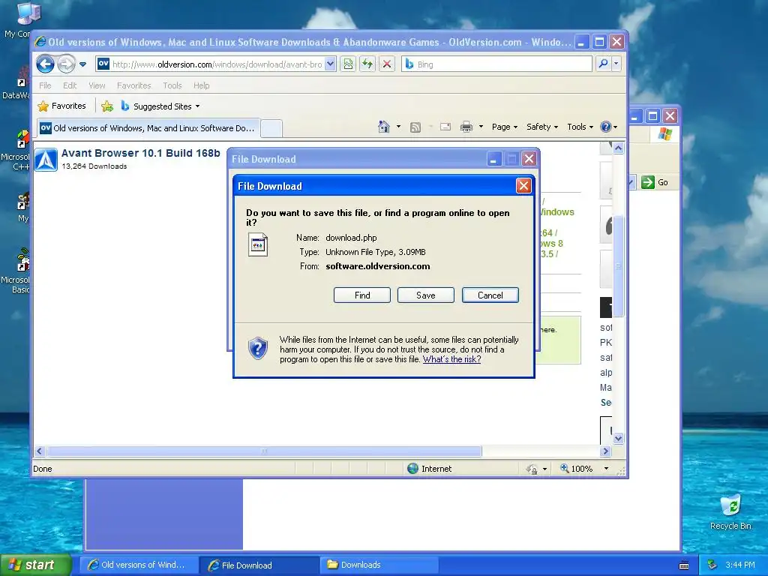
Task: Click the search magnifier button
Action: (604, 64)
